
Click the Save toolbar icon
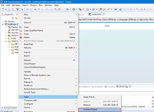9,9
